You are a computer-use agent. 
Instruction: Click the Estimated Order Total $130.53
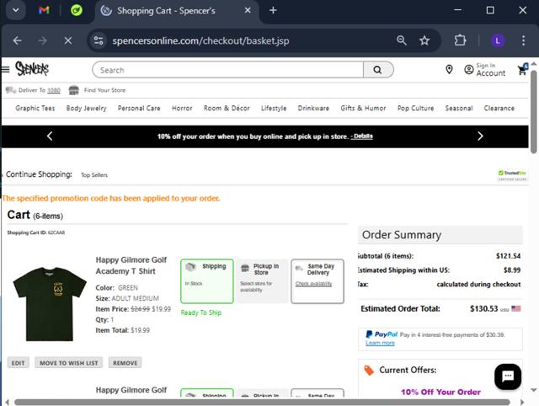pos(483,308)
